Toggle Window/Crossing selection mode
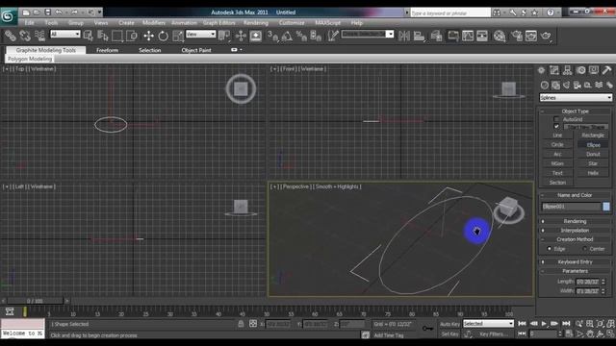 (132, 37)
